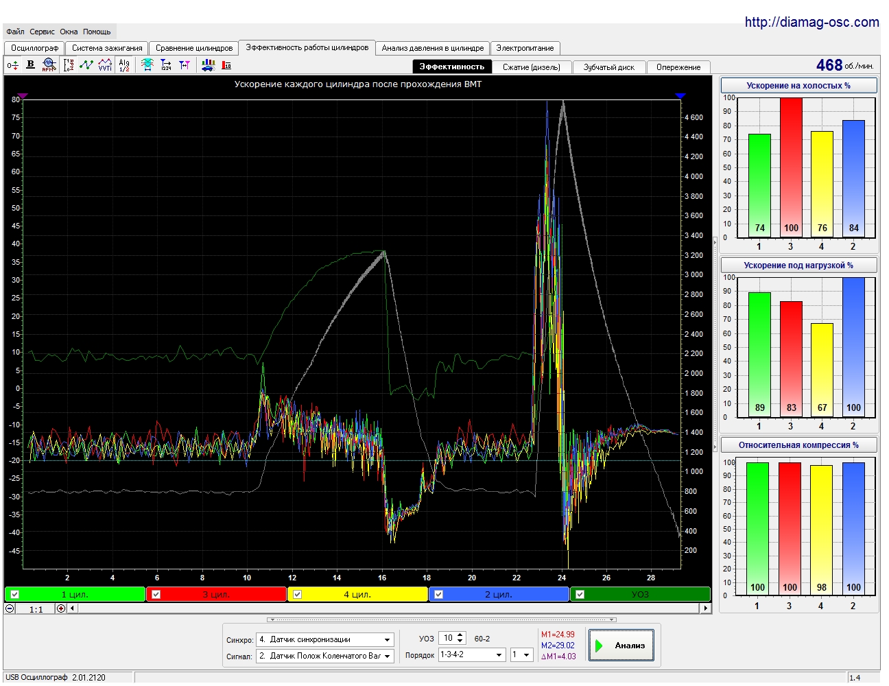The width and height of the screenshot is (889, 686).
Task: Switch to Анализ давления в цилиндре tab
Action: (x=433, y=48)
